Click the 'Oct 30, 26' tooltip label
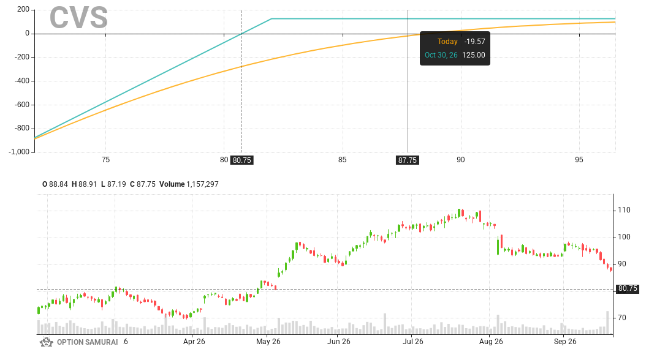 [x=441, y=55]
